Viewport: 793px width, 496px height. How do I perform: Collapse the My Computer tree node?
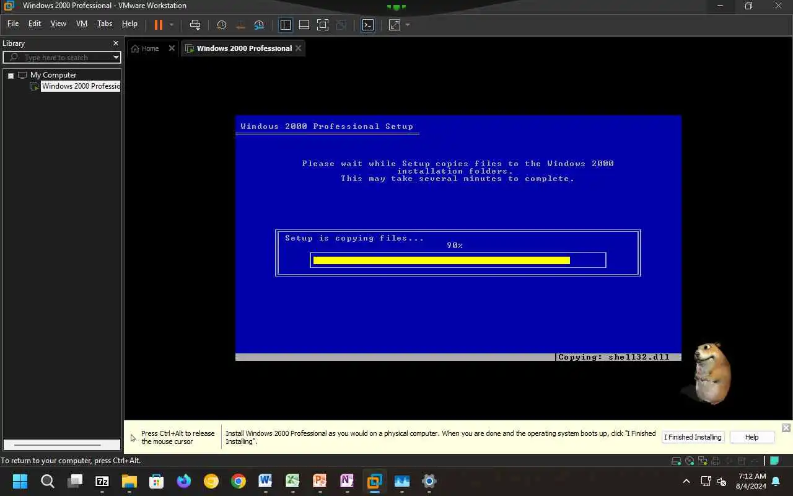[x=11, y=75]
